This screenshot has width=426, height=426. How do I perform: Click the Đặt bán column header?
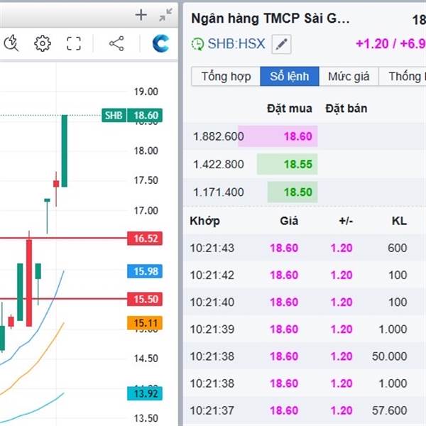coord(346,109)
